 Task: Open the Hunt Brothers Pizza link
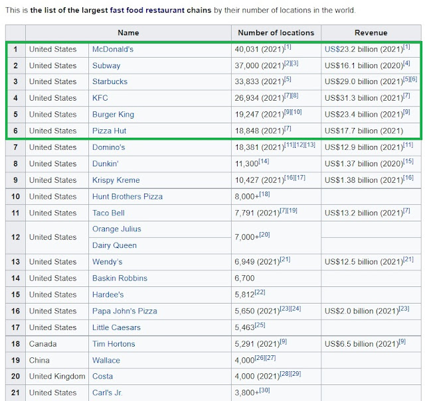(127, 196)
